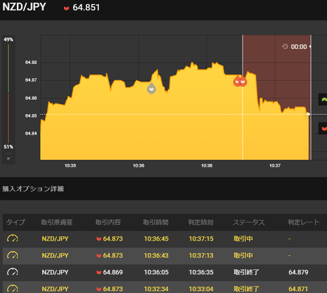The height and width of the screenshot is (293, 327).
Task: Click NZD/JPY in the 10:36:05 row
Action: [x=55, y=272]
